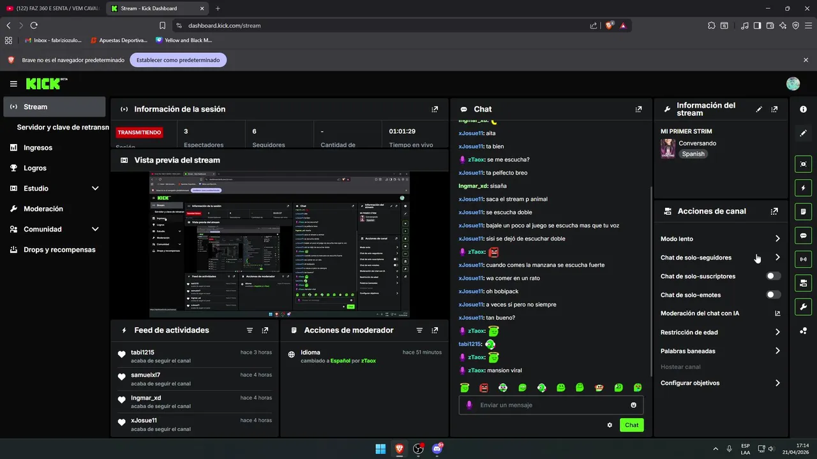Toggle the wrench widget icon in right sidebar
Viewport: 817px width, 459px height.
[x=803, y=307]
